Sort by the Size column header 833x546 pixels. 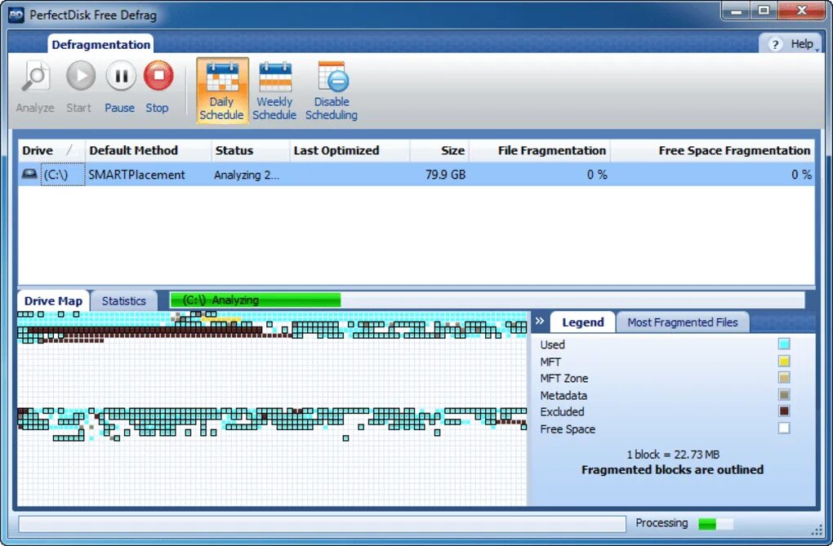click(439, 151)
